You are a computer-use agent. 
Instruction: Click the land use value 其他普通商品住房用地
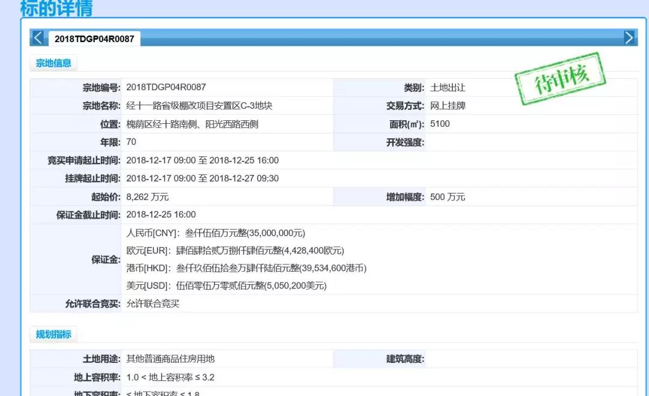click(170, 359)
